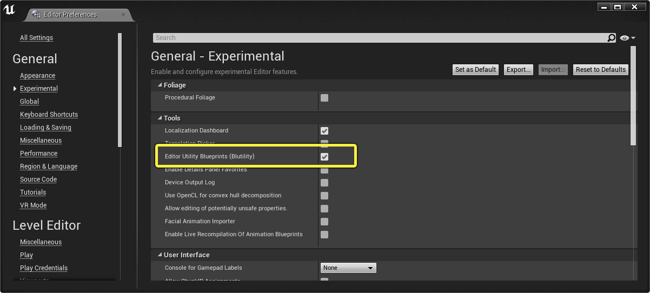The width and height of the screenshot is (650, 293).
Task: Uncheck the Localization Dashboard checkbox
Action: (x=324, y=131)
